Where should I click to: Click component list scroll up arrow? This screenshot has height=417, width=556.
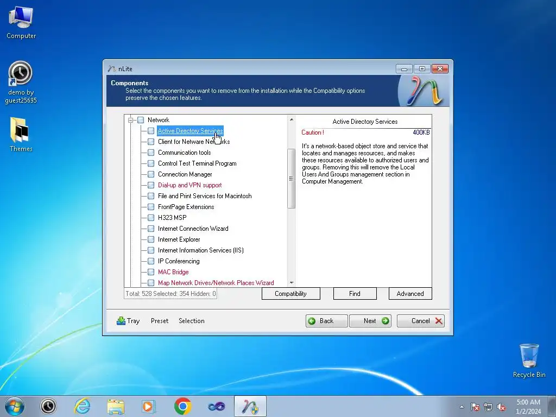292,119
